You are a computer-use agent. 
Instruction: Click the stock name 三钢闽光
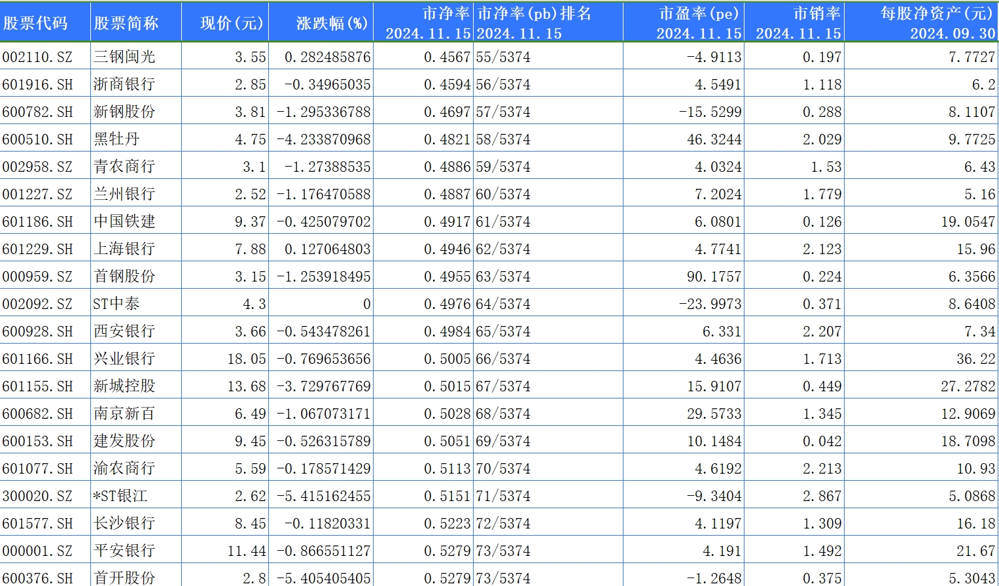(124, 57)
